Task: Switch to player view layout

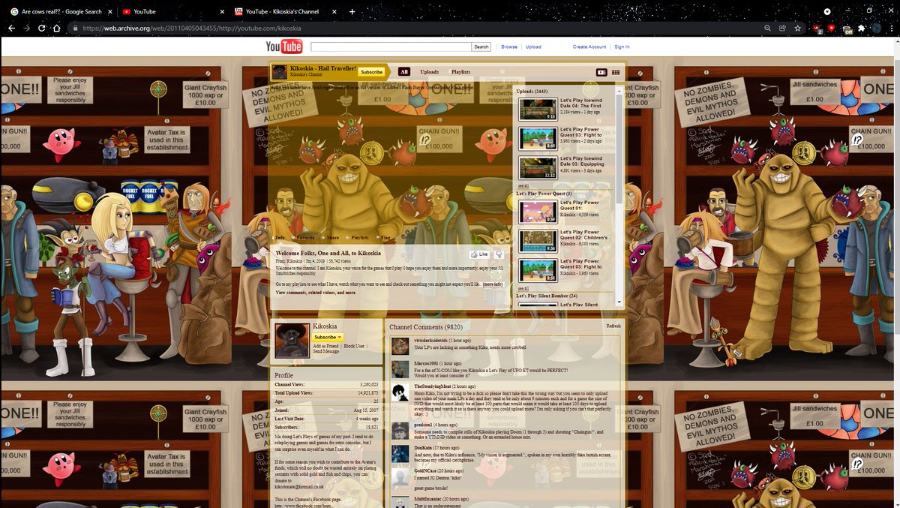Action: [x=601, y=72]
